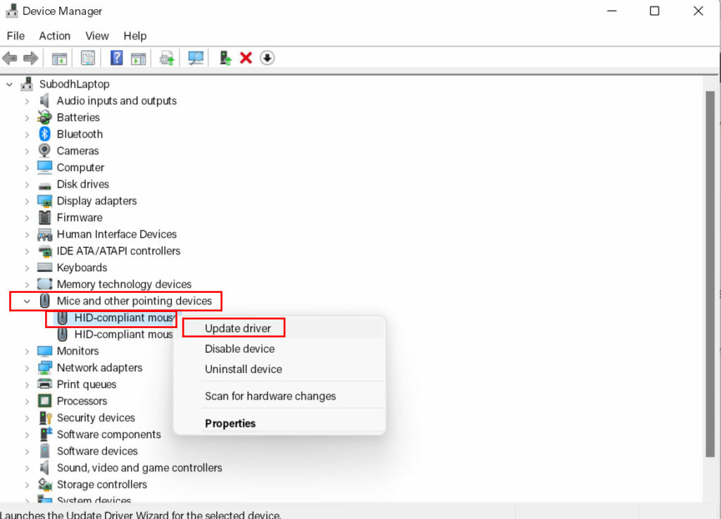Viewport: 721px width, 519px height.
Task: Maximize the Device Manager window
Action: coord(654,11)
